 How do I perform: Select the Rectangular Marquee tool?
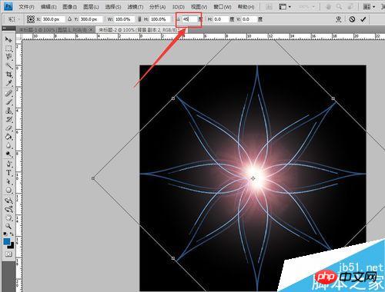tap(8, 48)
